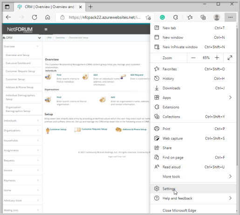Viewport: 240px width, 215px height.
Task: Click the Add individual icon
Action: [x=85, y=76]
